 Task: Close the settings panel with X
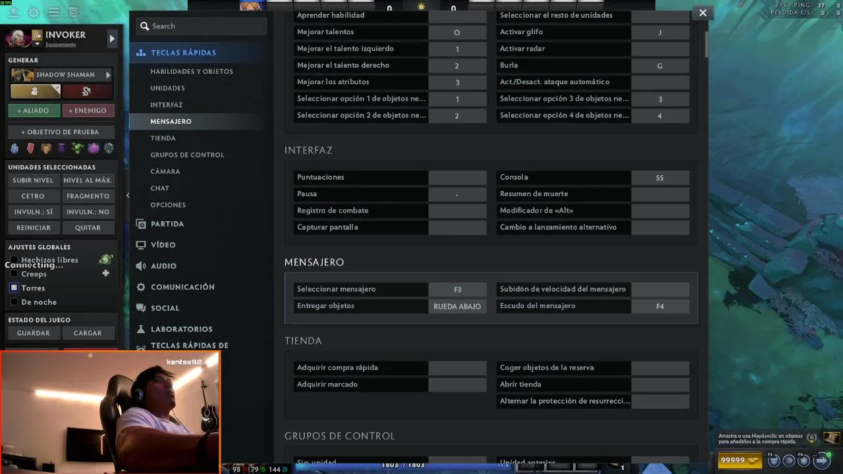click(x=703, y=13)
